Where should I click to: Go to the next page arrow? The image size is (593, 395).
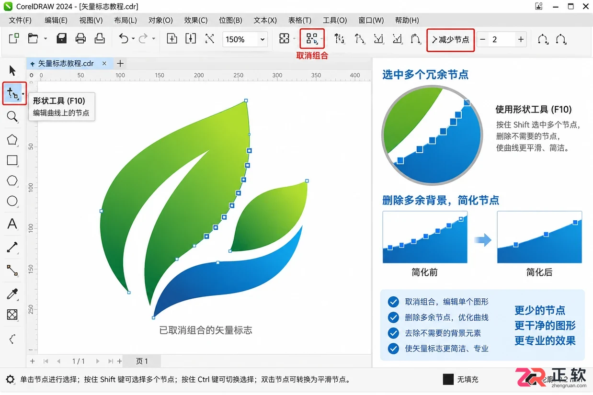coord(98,361)
